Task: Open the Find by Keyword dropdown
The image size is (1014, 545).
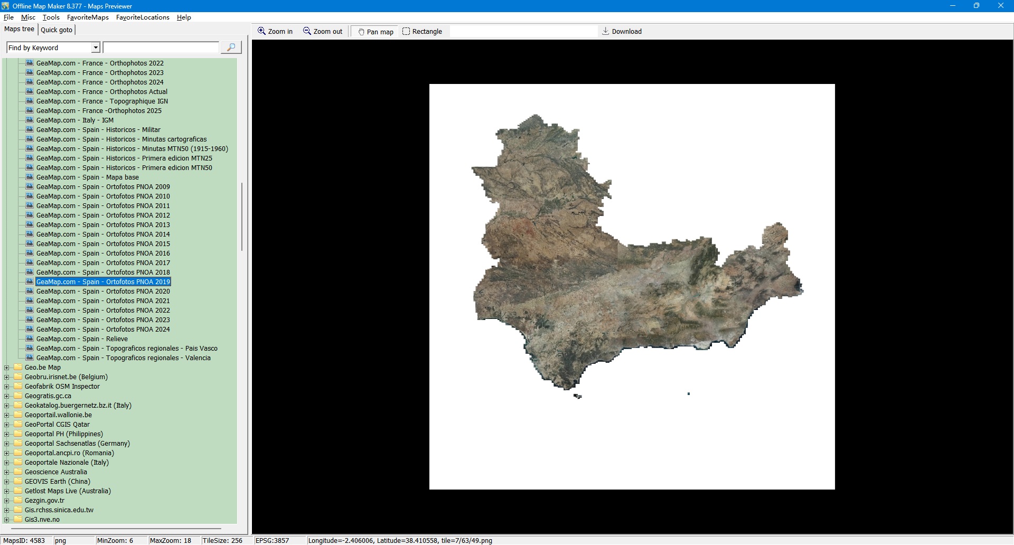Action: [x=96, y=48]
